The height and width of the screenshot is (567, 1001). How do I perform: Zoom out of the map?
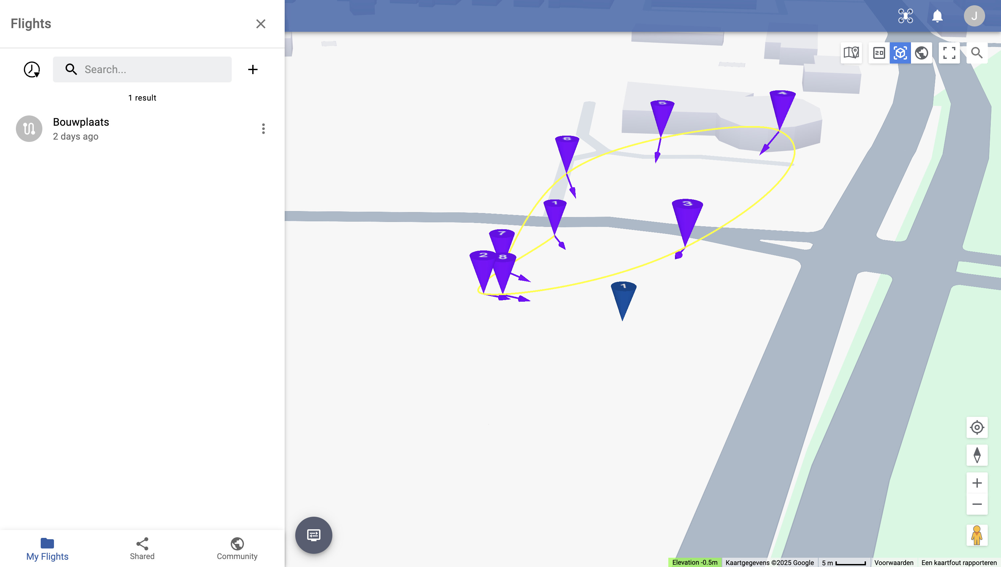tap(977, 504)
